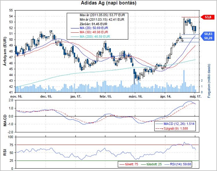Click the máj. 17. date axis label
The width and height of the screenshot is (217, 171).
point(195,96)
